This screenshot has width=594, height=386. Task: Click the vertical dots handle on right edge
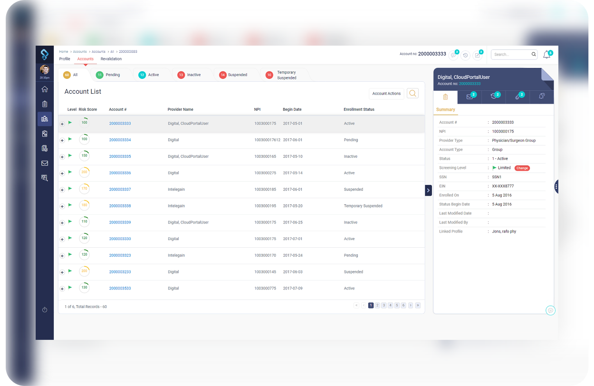556,187
